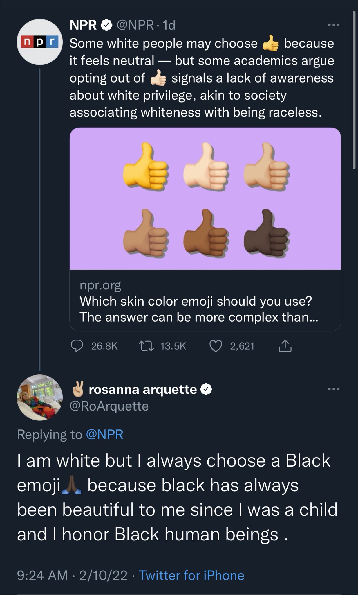Open the @RoArquette handle
This screenshot has width=358, height=595.
click(x=109, y=406)
